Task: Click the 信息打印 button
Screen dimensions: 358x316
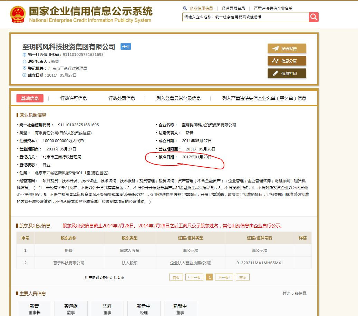Action: click(287, 73)
